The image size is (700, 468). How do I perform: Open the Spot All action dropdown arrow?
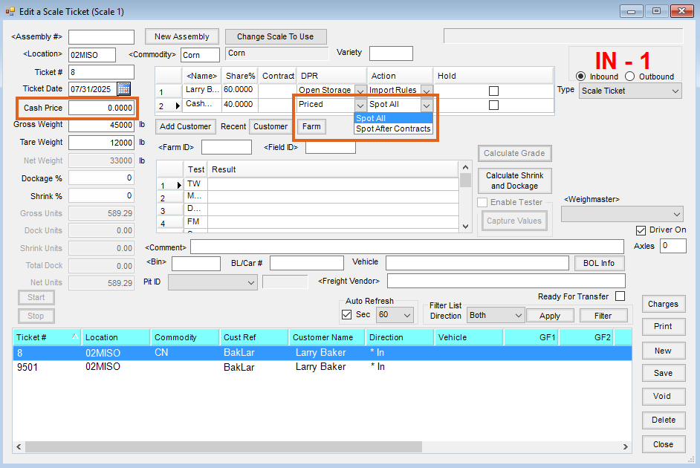427,105
